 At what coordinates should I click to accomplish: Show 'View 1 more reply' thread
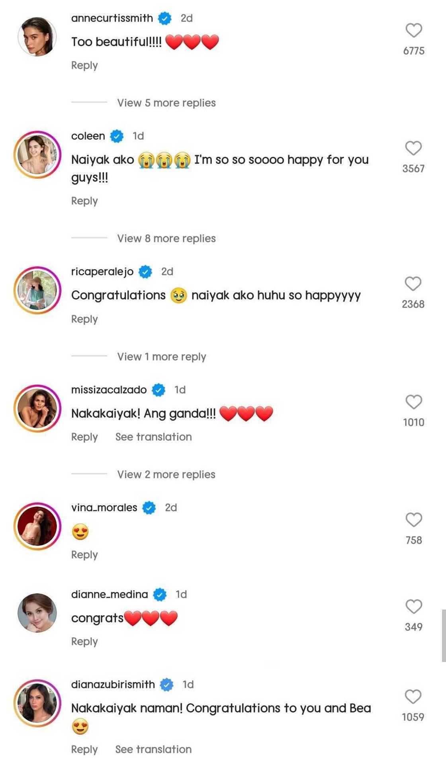pos(161,356)
